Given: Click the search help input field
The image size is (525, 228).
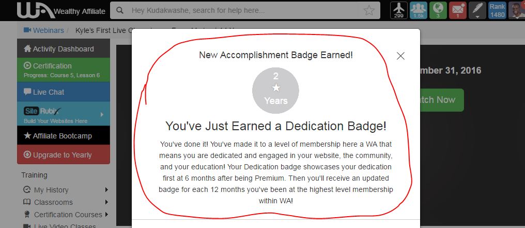Looking at the screenshot, I should [x=244, y=10].
